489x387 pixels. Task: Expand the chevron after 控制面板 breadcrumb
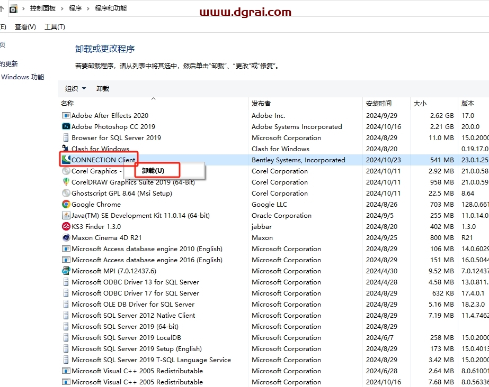(62, 8)
